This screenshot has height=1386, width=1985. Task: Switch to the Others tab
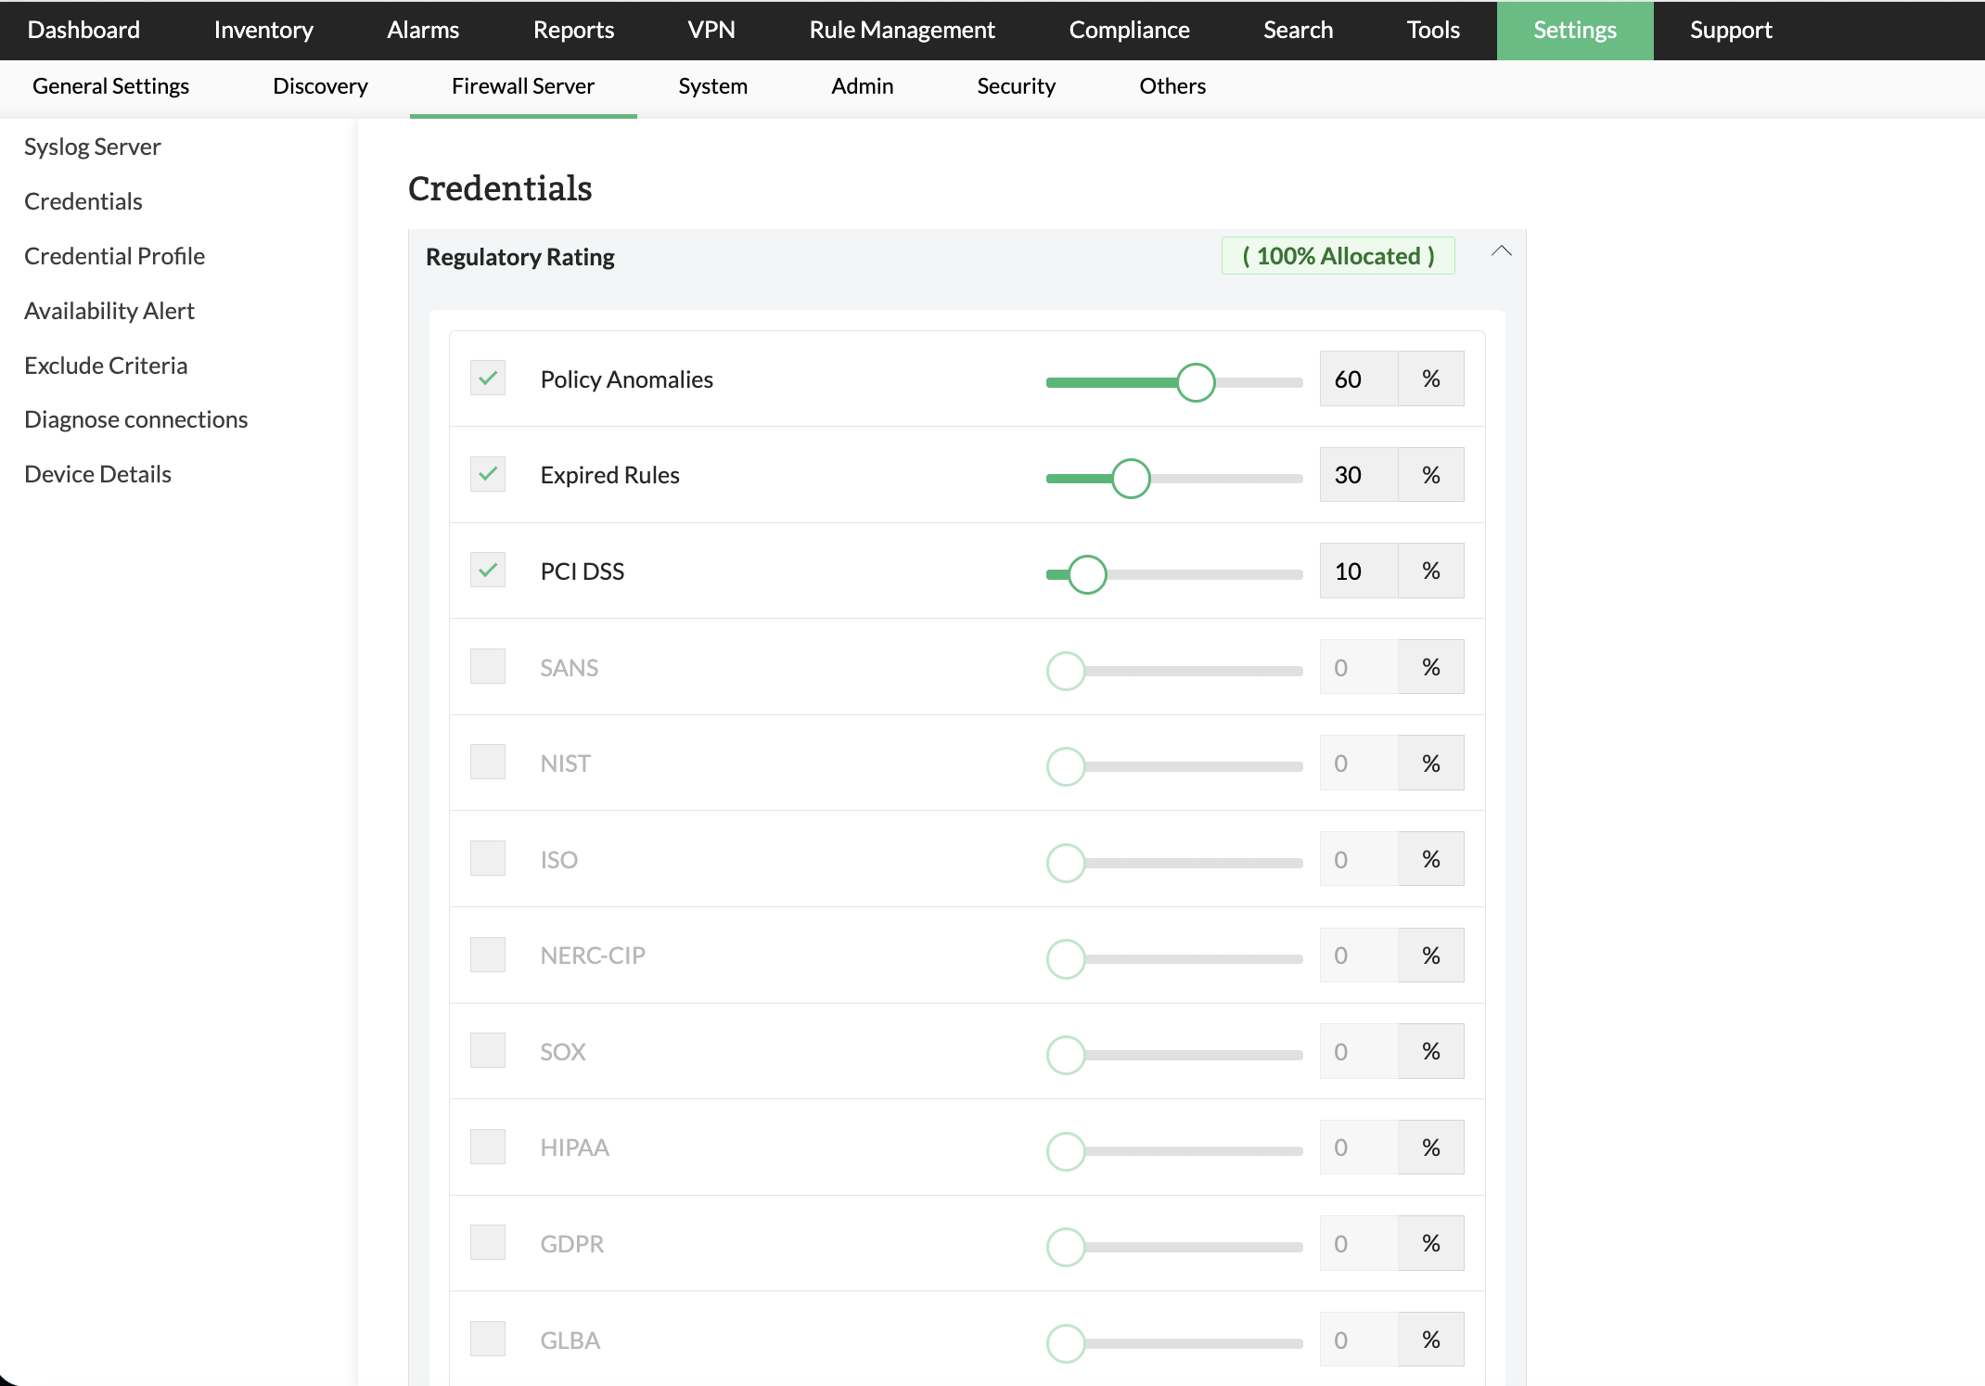1172,86
